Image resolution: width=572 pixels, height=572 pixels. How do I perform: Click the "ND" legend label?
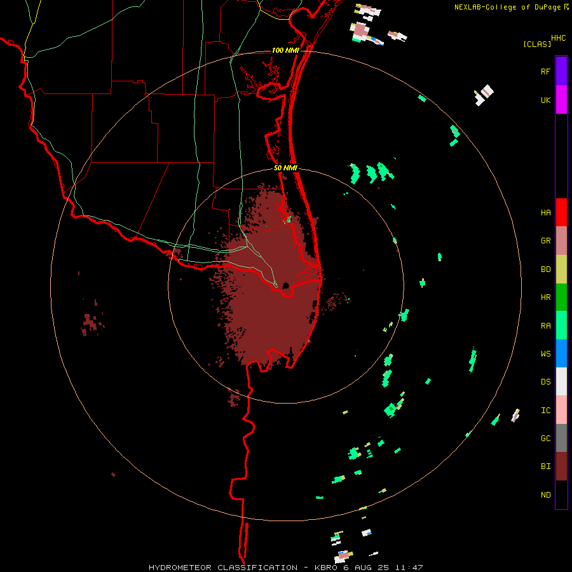tap(545, 495)
